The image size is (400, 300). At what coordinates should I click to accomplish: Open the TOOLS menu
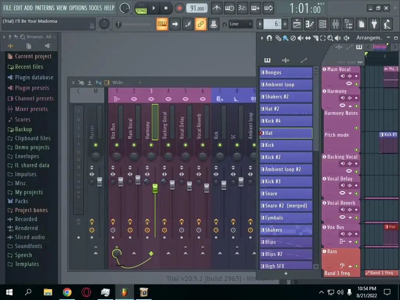point(95,8)
